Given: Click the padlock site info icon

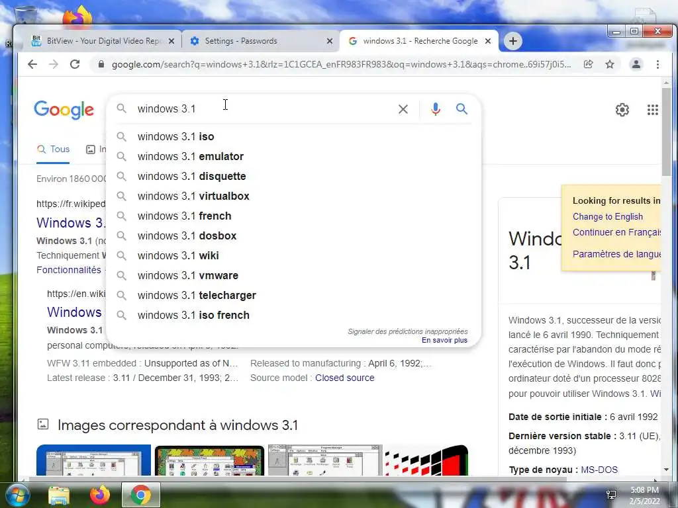Looking at the screenshot, I should (x=101, y=64).
